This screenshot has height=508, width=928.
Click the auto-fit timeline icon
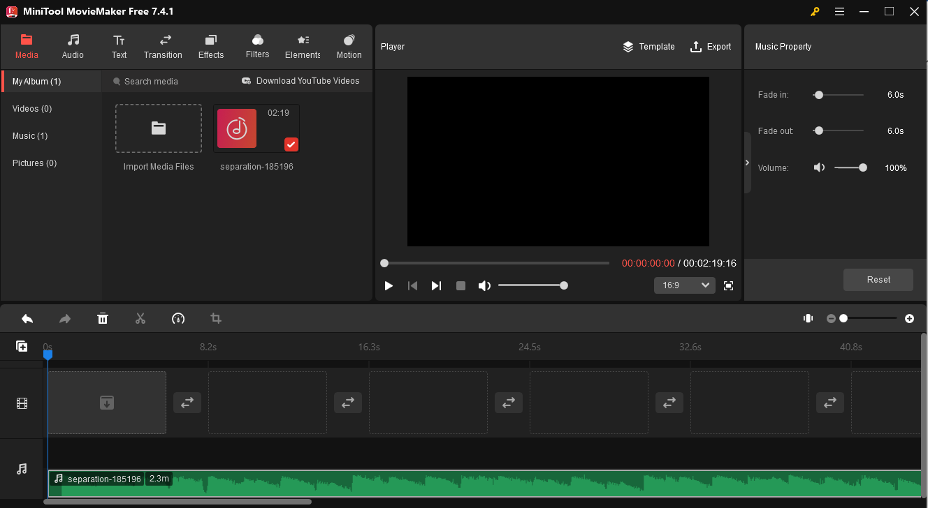(x=808, y=318)
